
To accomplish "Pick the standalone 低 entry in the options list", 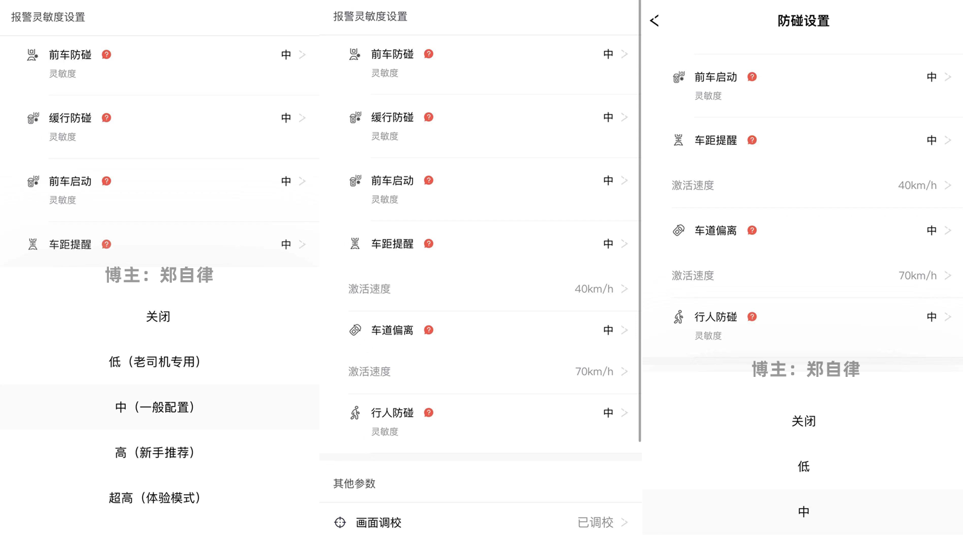I will 803,466.
